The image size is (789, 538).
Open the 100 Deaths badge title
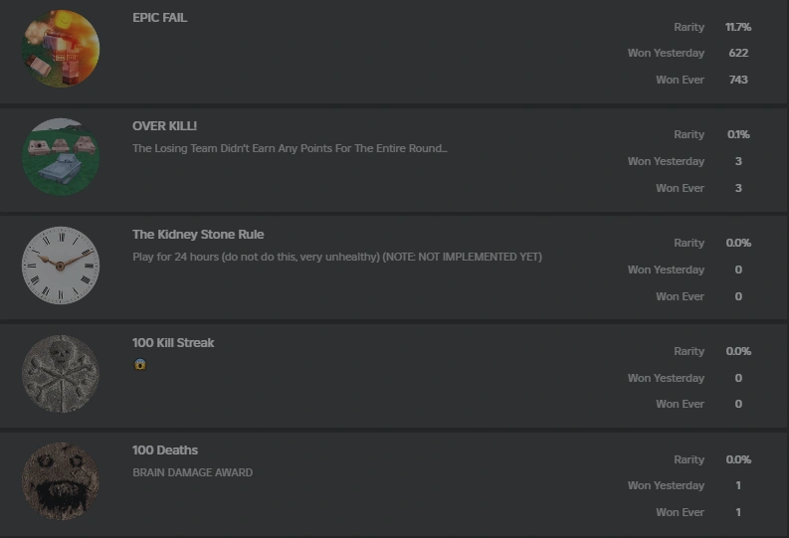165,450
